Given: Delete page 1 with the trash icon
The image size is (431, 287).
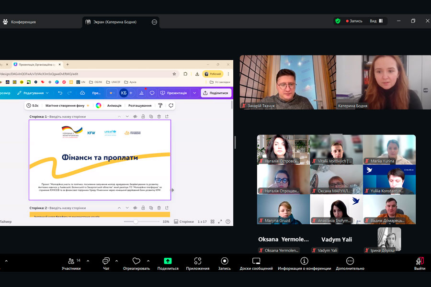Looking at the screenshot, I should tap(159, 116).
